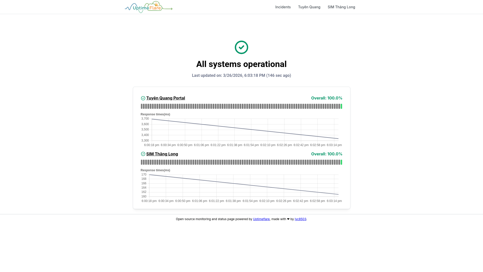Click the Last updated timestamp text
This screenshot has height=272, width=483.
click(x=241, y=75)
